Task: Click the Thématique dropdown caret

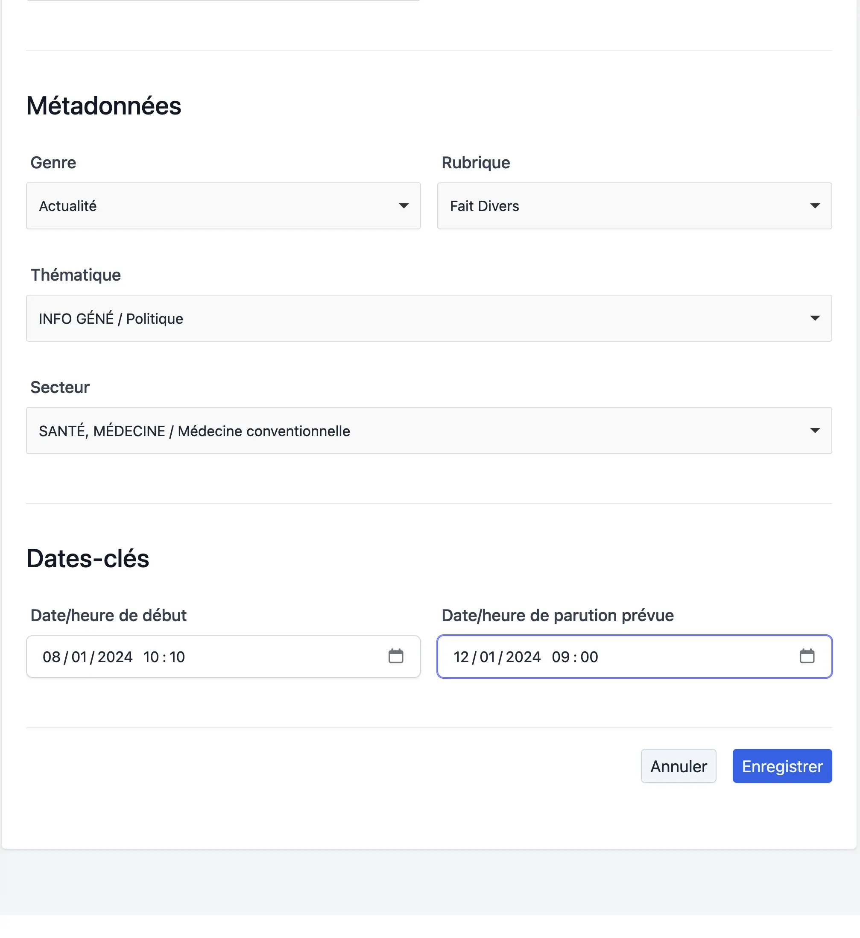Action: (814, 318)
